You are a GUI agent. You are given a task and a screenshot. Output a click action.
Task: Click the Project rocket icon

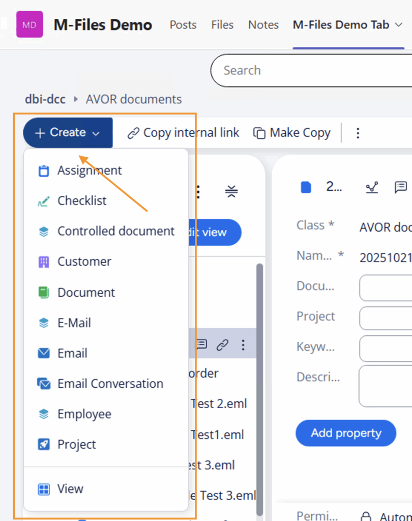(44, 444)
